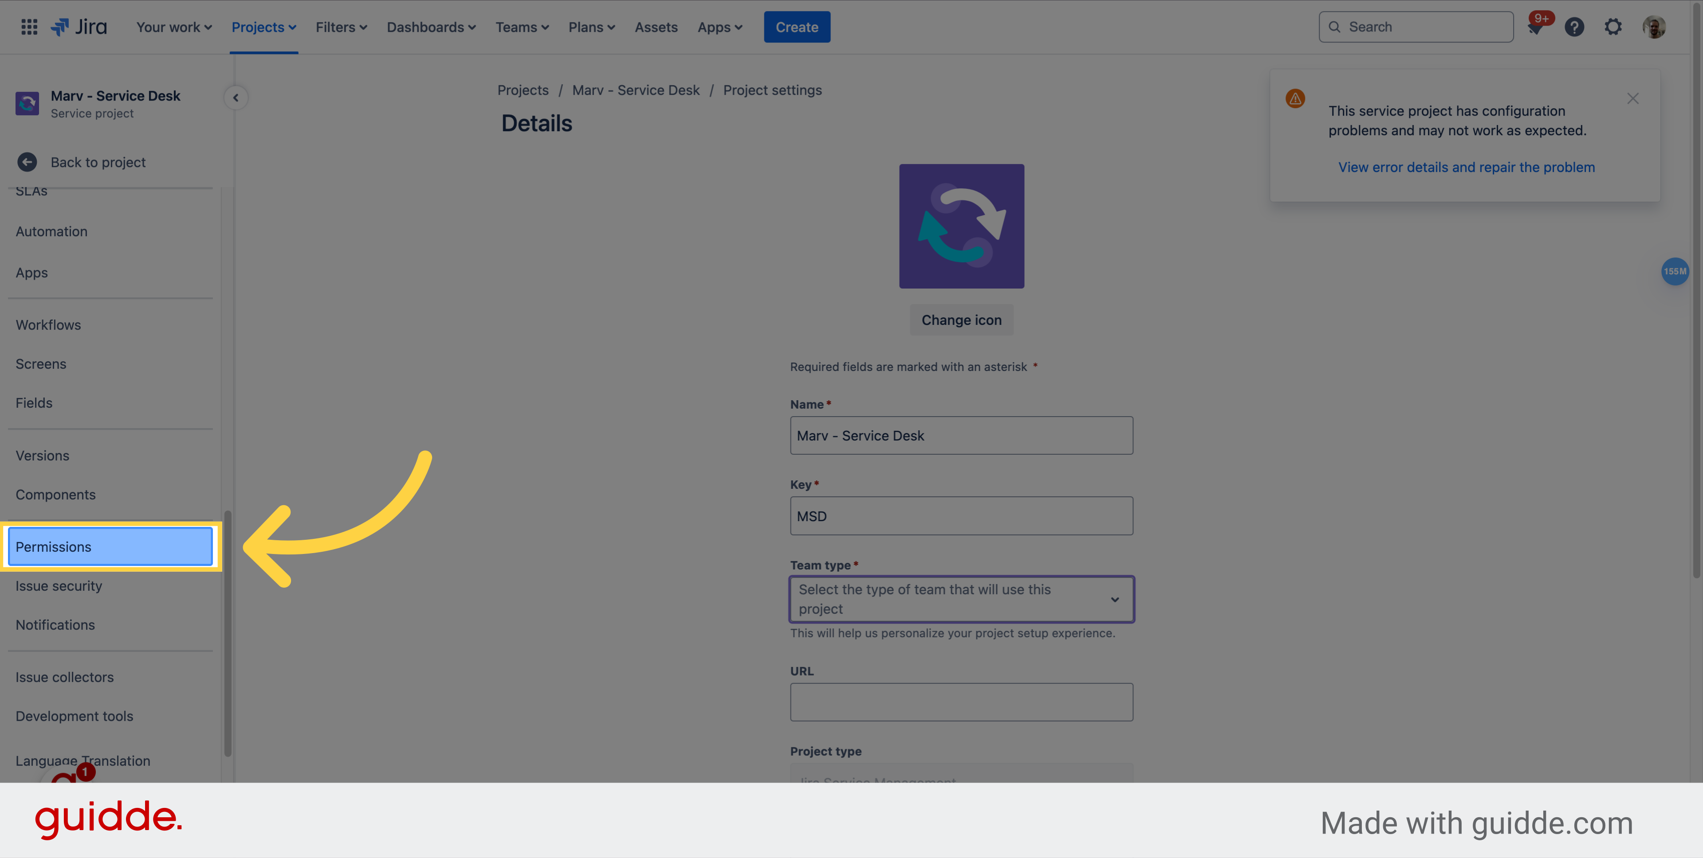Screen dimensions: 1703x858
Task: Click the URL input field
Action: 962,702
